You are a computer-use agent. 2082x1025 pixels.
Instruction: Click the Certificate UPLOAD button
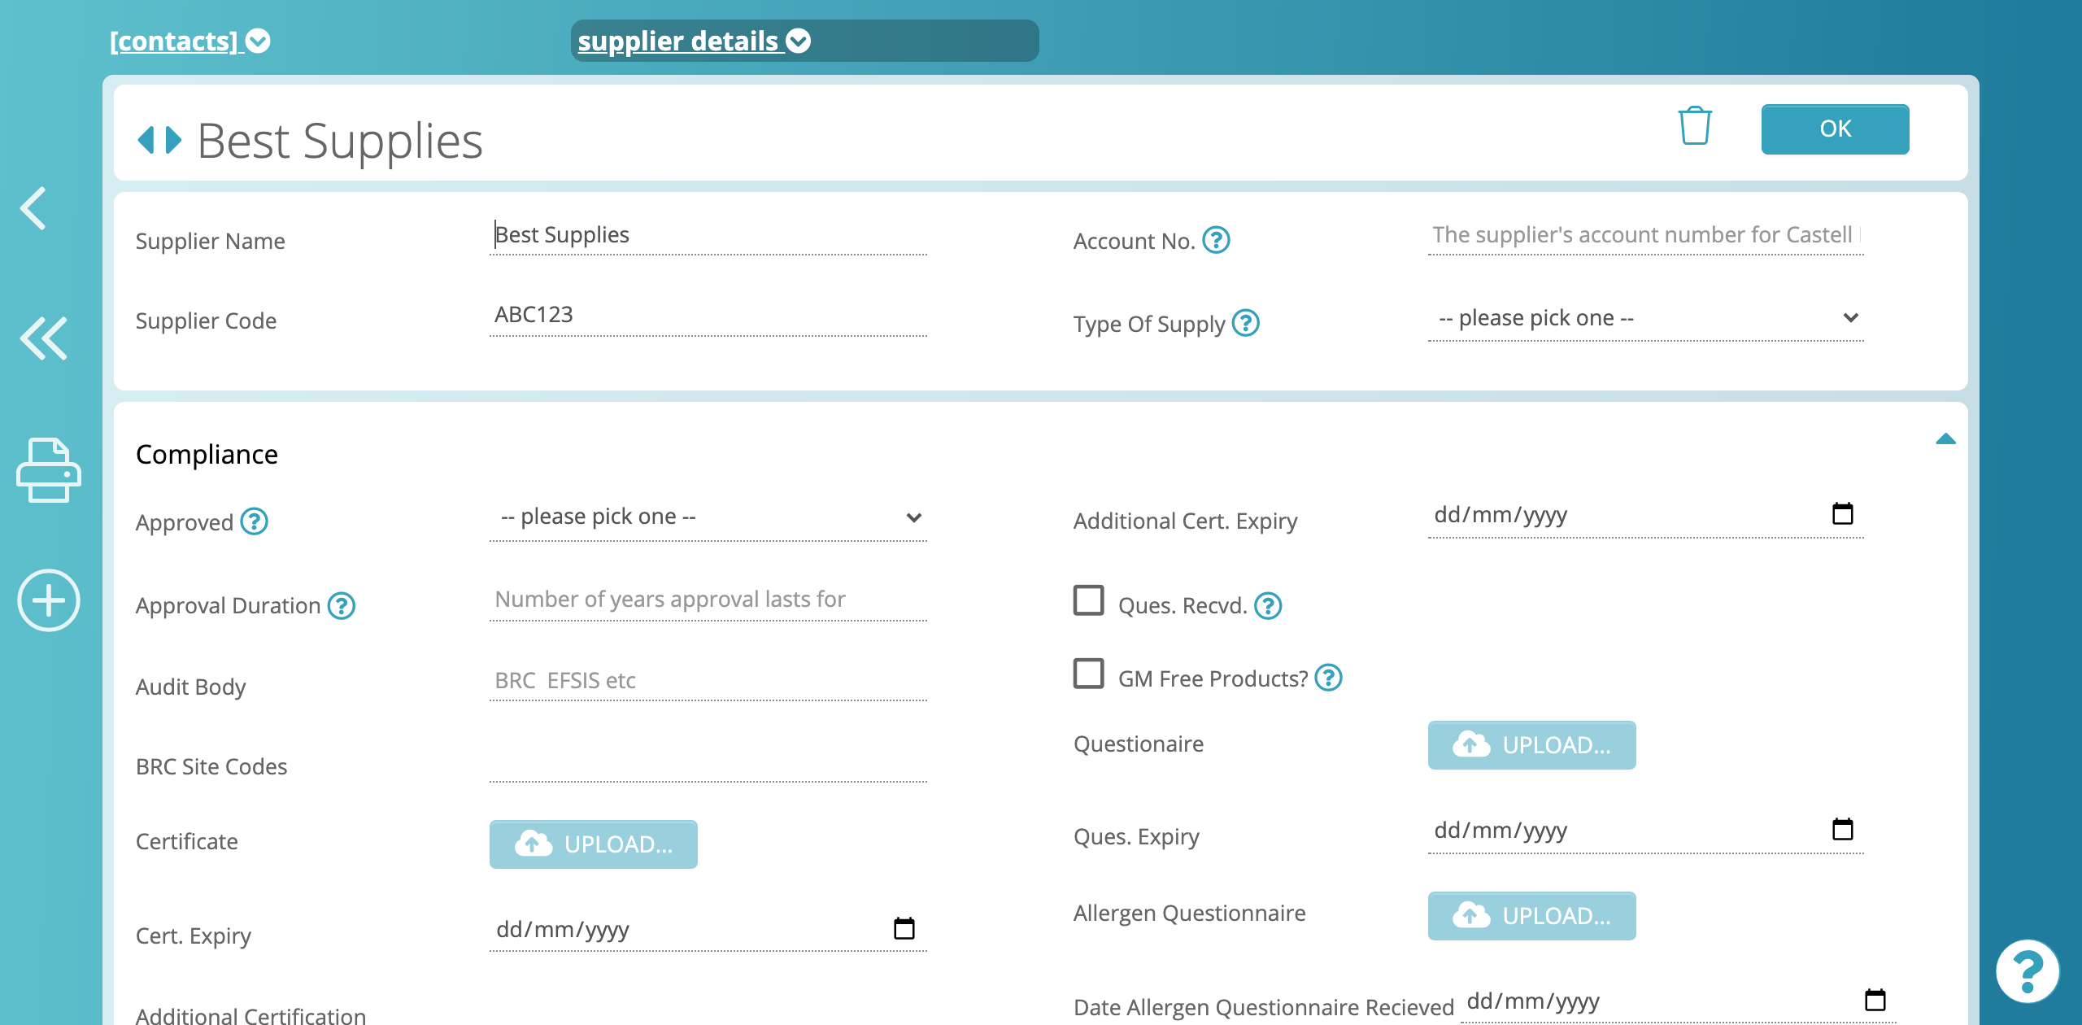[594, 844]
